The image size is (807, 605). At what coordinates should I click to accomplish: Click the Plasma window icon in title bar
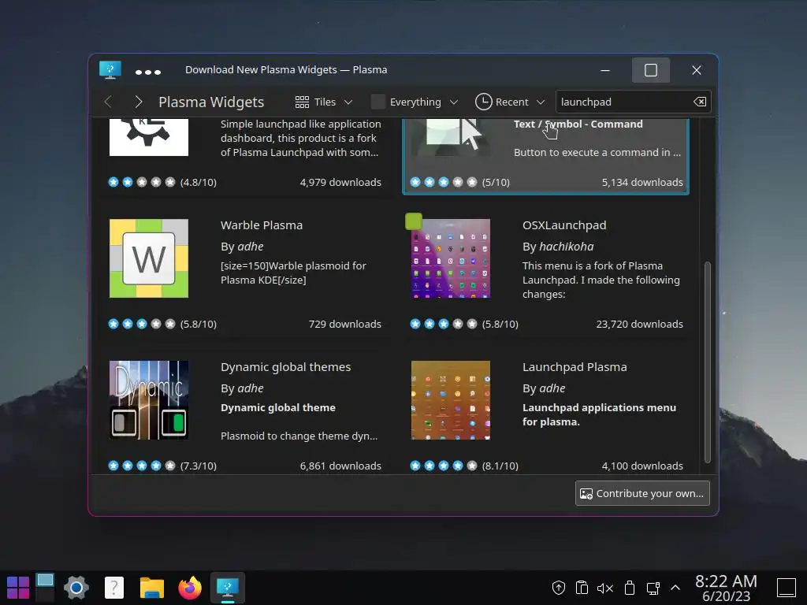[x=110, y=70]
